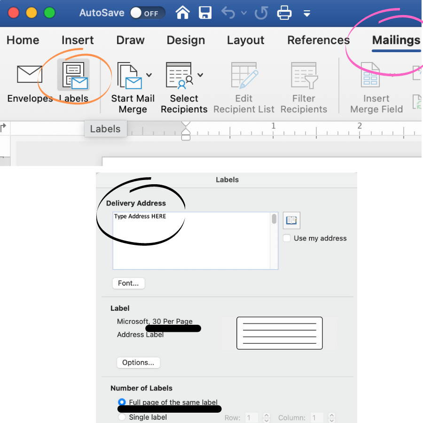423x423 pixels.
Task: Expand Select Recipients dropdown arrow
Action: click(200, 75)
